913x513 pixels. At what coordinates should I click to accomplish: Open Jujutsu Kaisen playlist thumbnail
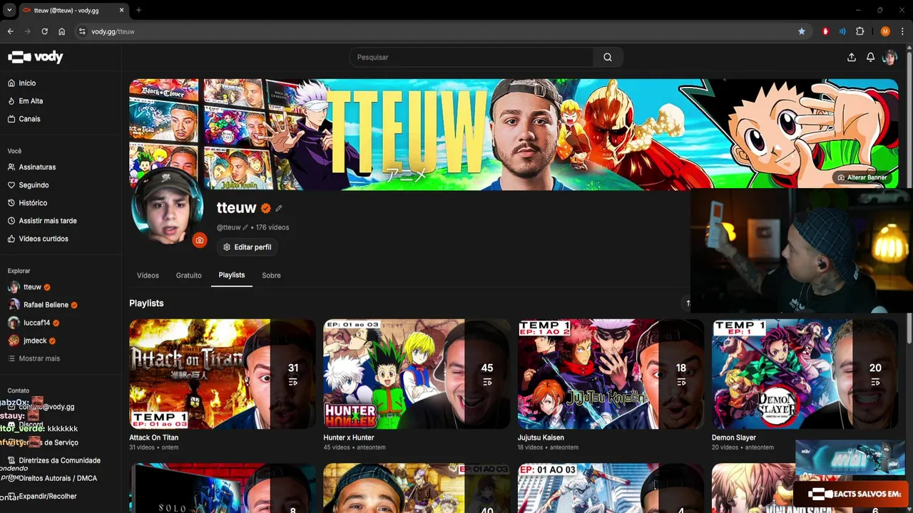pyautogui.click(x=611, y=374)
